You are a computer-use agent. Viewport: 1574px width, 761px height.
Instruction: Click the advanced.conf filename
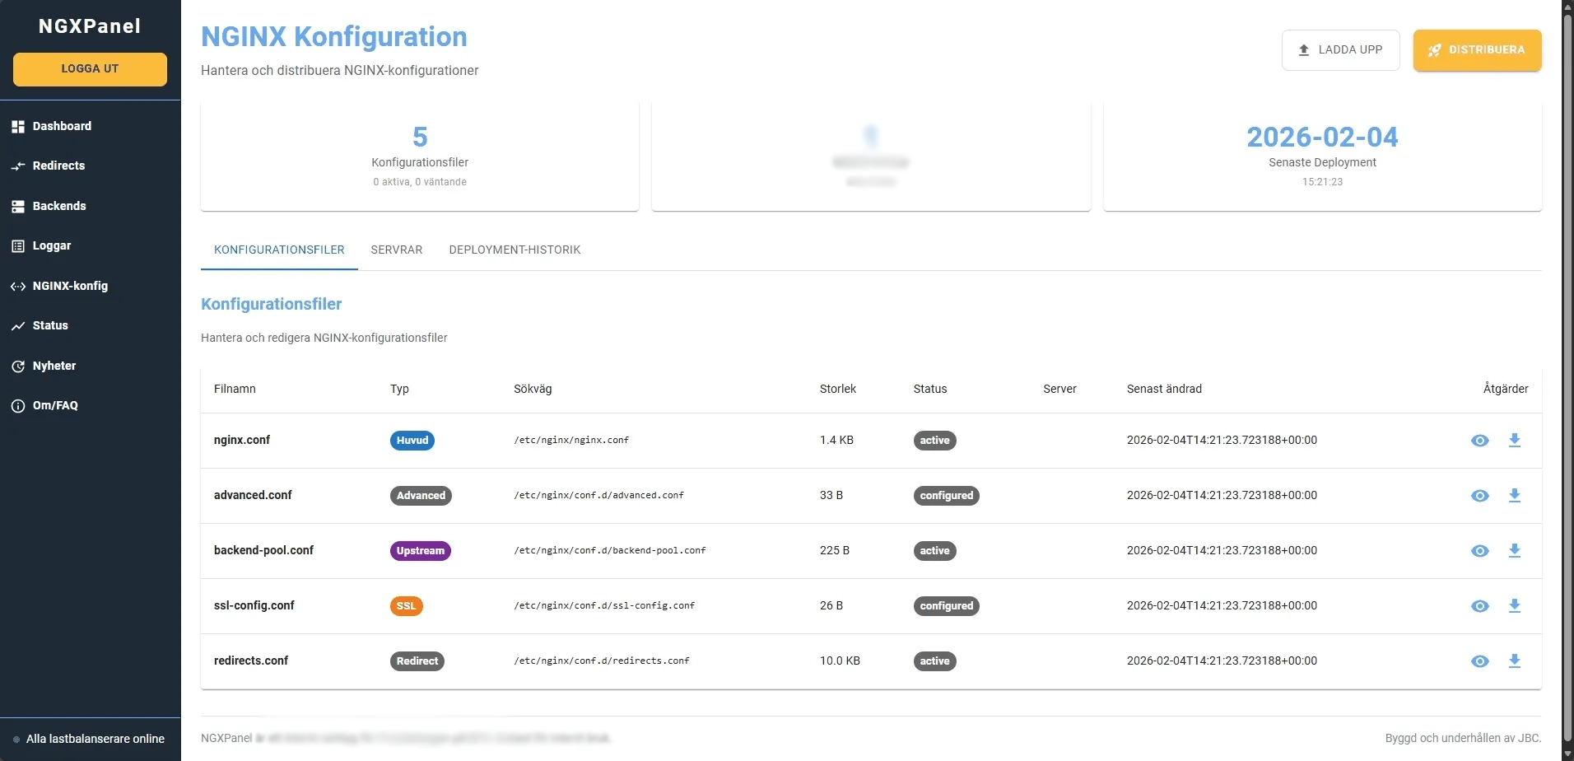[x=253, y=495]
